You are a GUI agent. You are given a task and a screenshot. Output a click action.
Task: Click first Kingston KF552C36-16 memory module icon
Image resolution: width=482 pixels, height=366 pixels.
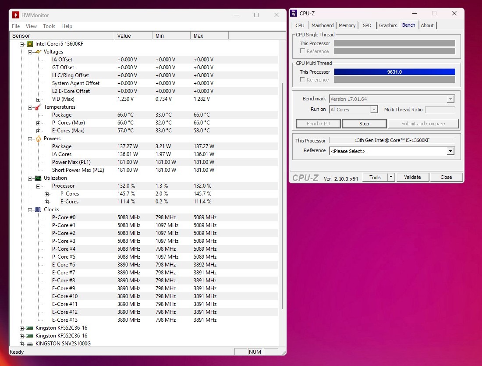(30, 328)
